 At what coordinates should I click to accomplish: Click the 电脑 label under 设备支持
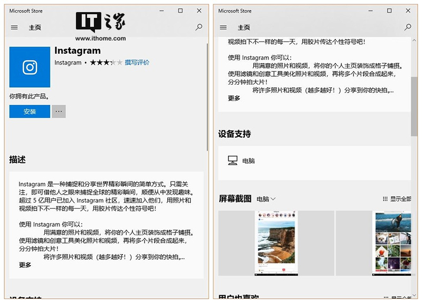click(x=248, y=161)
